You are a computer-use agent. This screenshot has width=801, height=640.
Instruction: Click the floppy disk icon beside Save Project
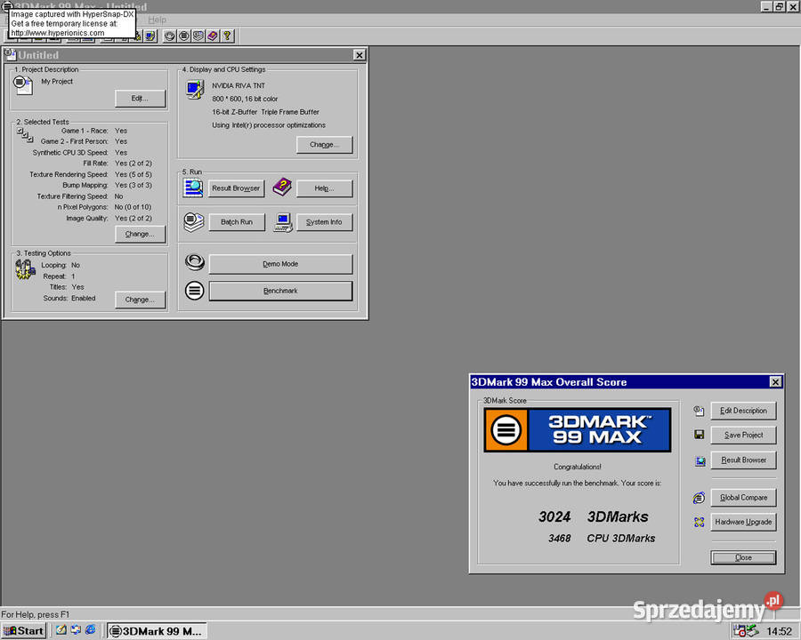(699, 435)
